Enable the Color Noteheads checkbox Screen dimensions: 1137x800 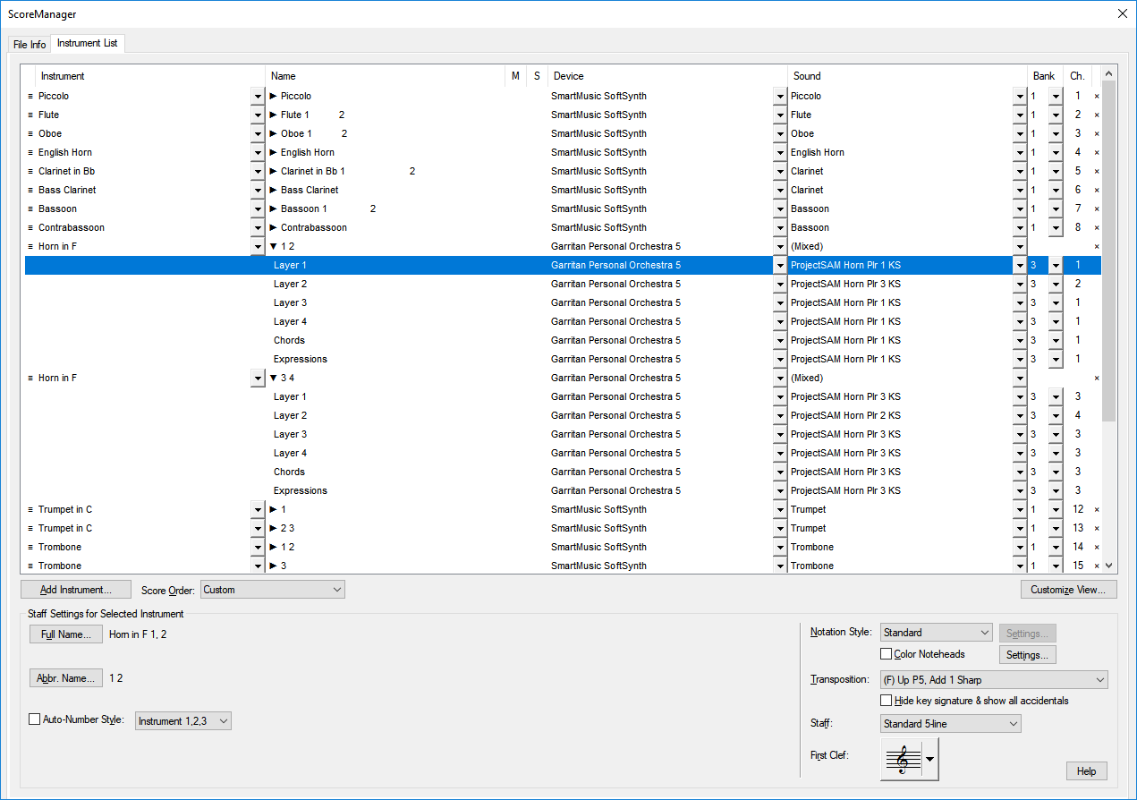(x=887, y=654)
